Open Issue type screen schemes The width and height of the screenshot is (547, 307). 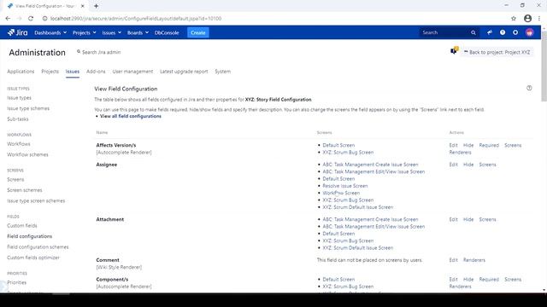[36, 201]
